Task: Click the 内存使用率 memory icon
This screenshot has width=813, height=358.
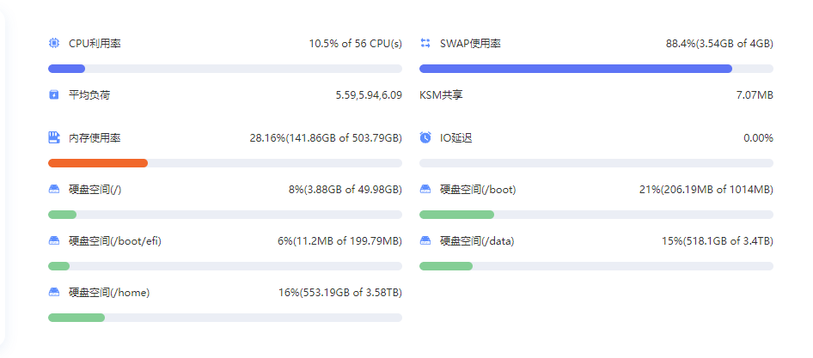Action: pos(54,137)
